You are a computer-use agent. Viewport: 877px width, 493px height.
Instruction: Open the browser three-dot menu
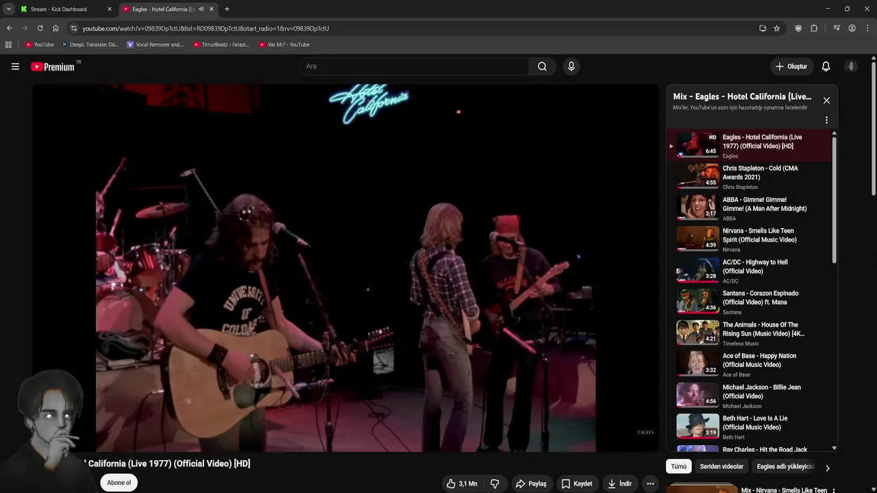(867, 28)
